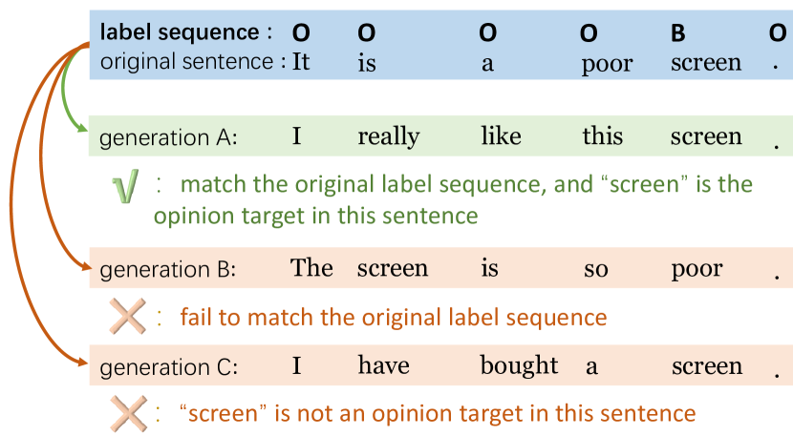Screen dimensions: 793x436
Task: Click the X mark below generation B
Action: (x=126, y=316)
